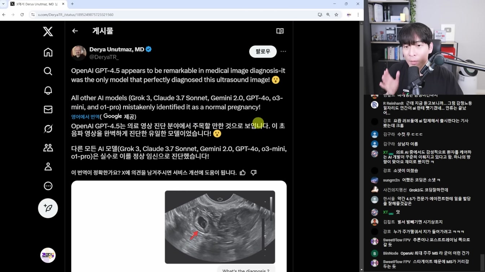The width and height of the screenshot is (485, 272).
Task: Give thumbs up to the translation
Action: (243, 173)
